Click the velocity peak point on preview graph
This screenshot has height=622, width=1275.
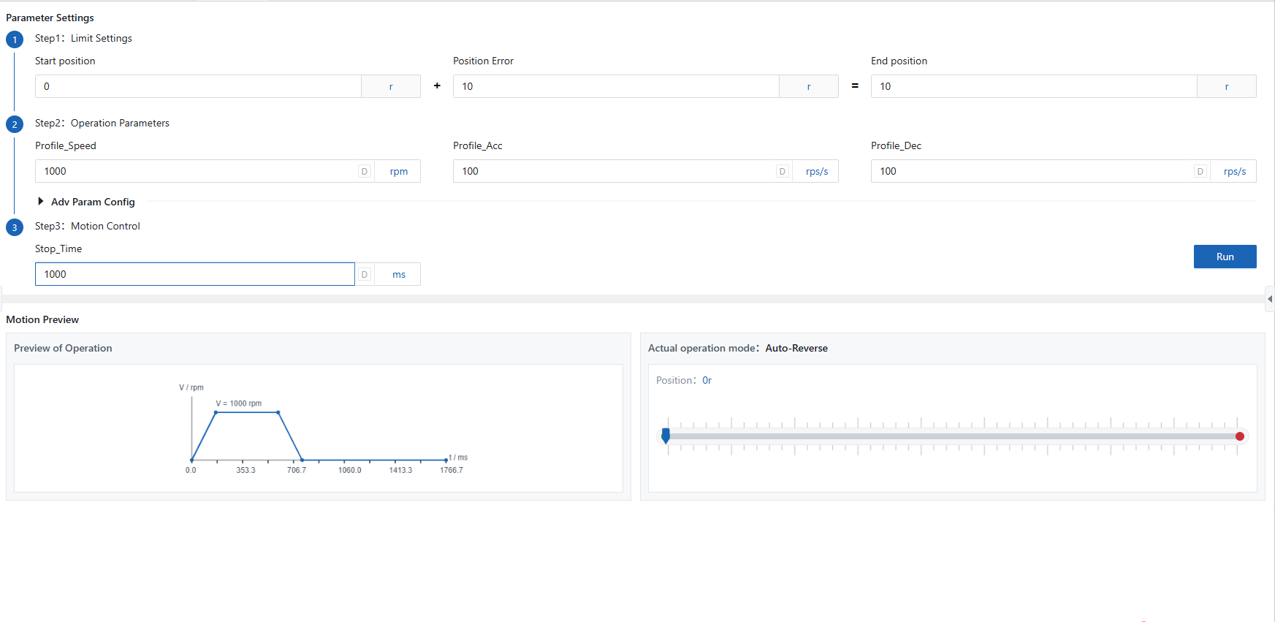point(216,412)
